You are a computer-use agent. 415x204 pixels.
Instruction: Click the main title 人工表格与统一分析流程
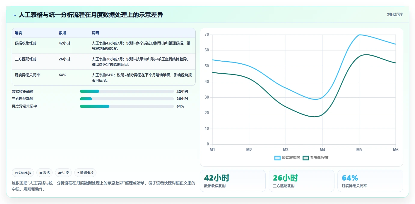tap(91, 15)
